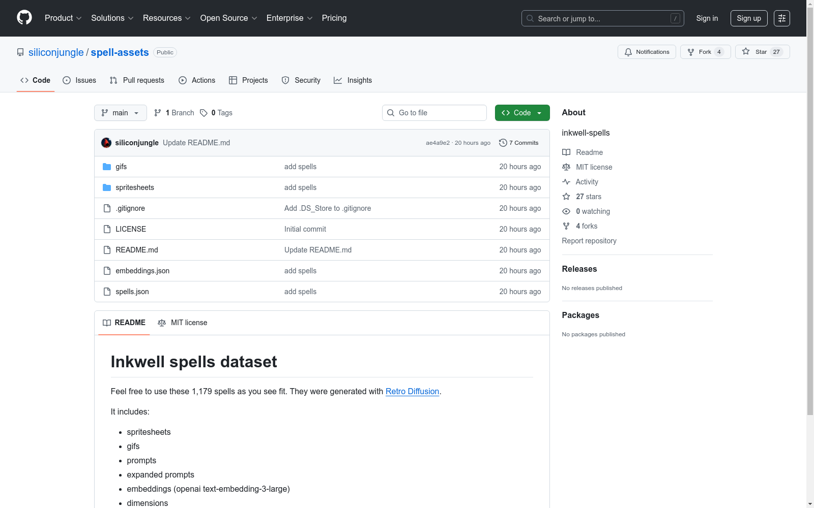This screenshot has width=814, height=508.
Task: Open the Issues tab
Action: pyautogui.click(x=79, y=80)
